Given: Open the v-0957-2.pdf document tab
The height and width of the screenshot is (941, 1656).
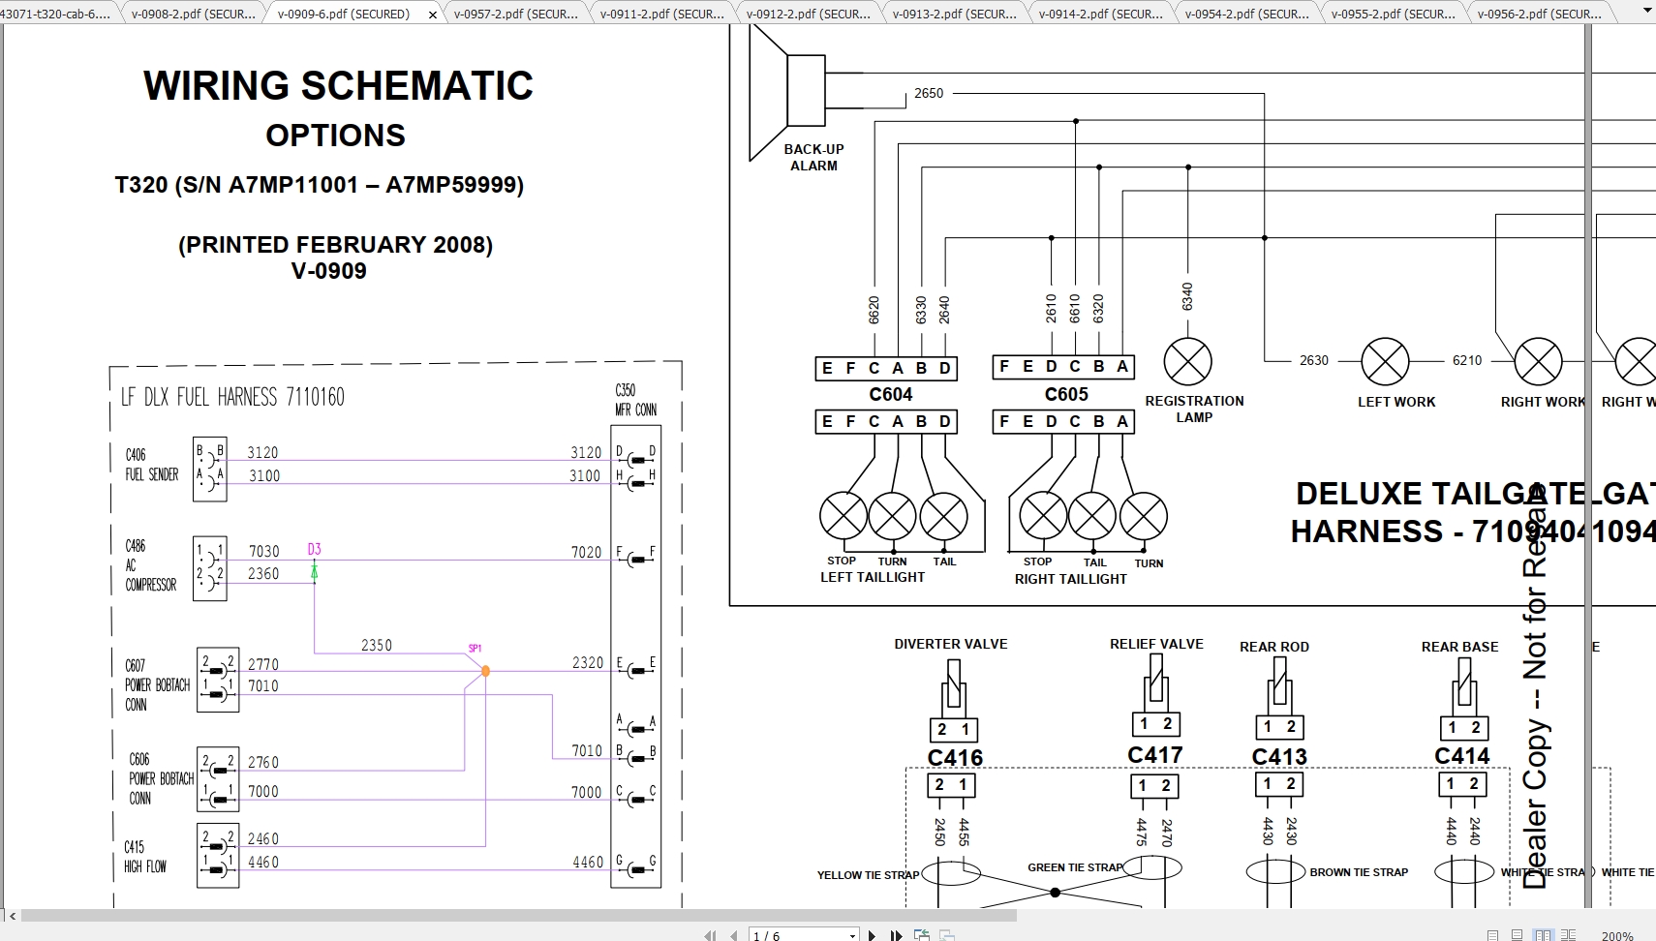Looking at the screenshot, I should [x=516, y=14].
